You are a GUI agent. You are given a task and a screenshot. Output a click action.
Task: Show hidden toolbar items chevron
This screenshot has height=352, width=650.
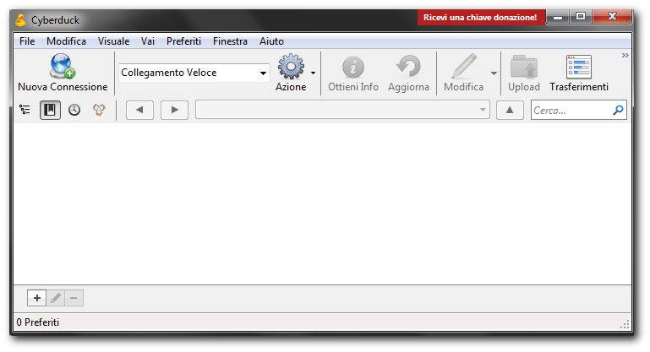click(625, 55)
